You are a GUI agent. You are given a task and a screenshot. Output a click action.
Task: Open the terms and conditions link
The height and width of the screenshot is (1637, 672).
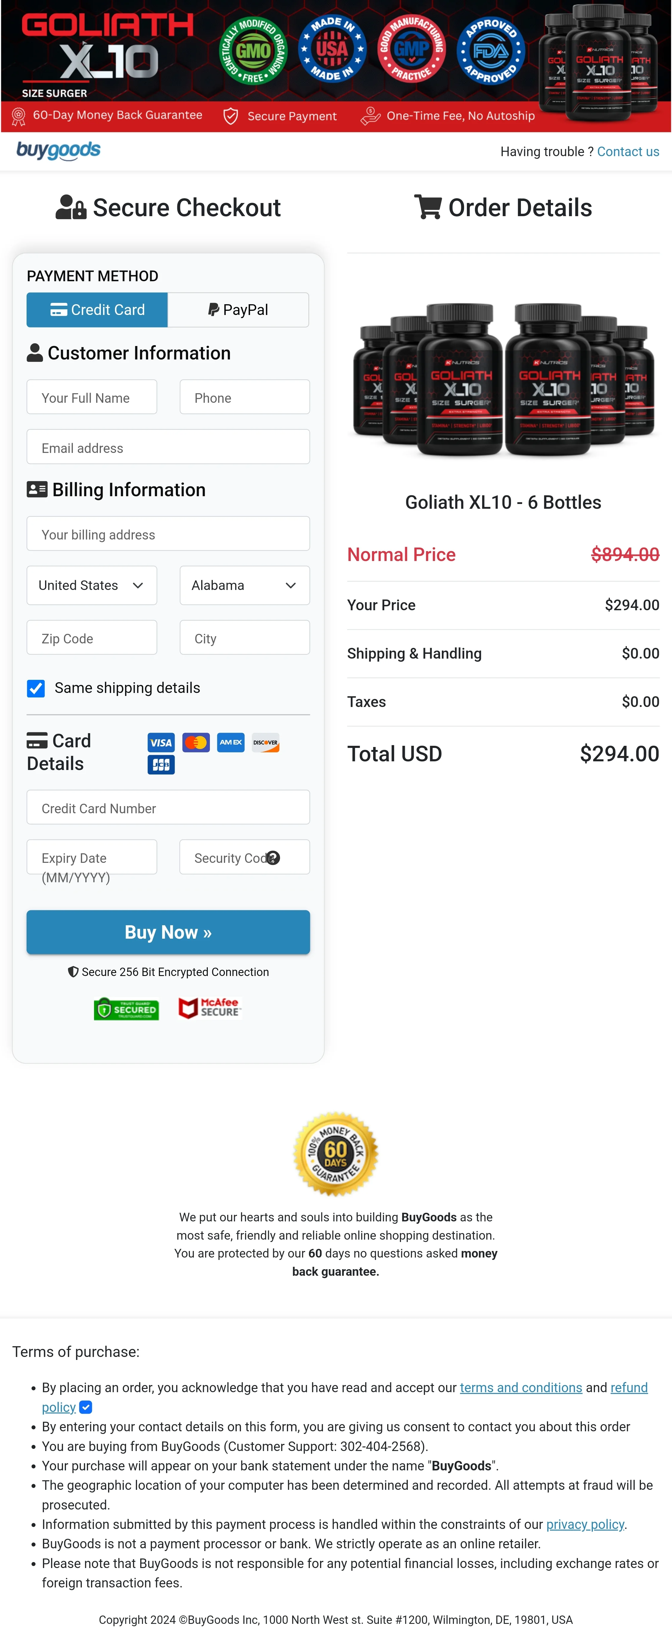[520, 1388]
